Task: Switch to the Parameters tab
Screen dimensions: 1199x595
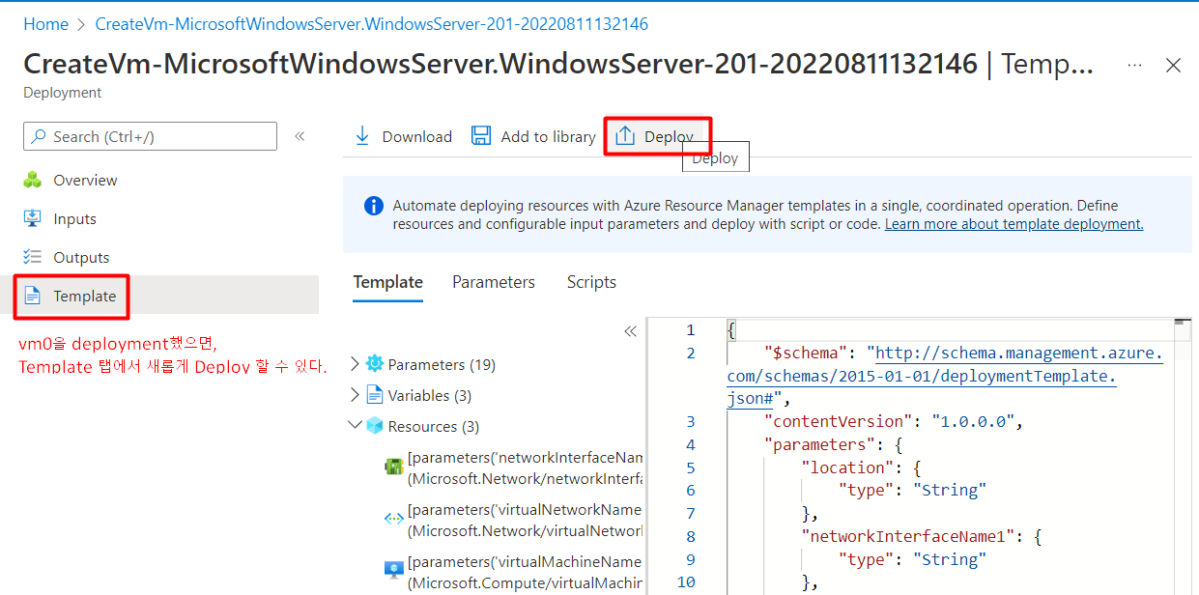Action: [494, 282]
